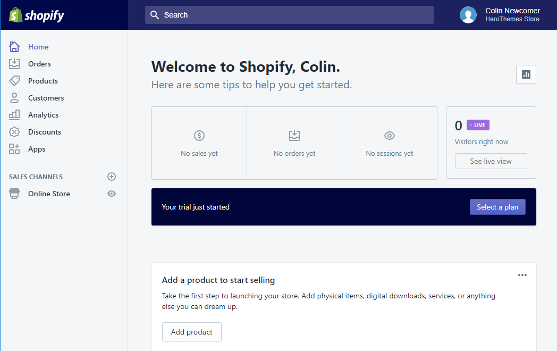The image size is (557, 351).
Task: Click the Select a plan button
Action: coord(497,207)
